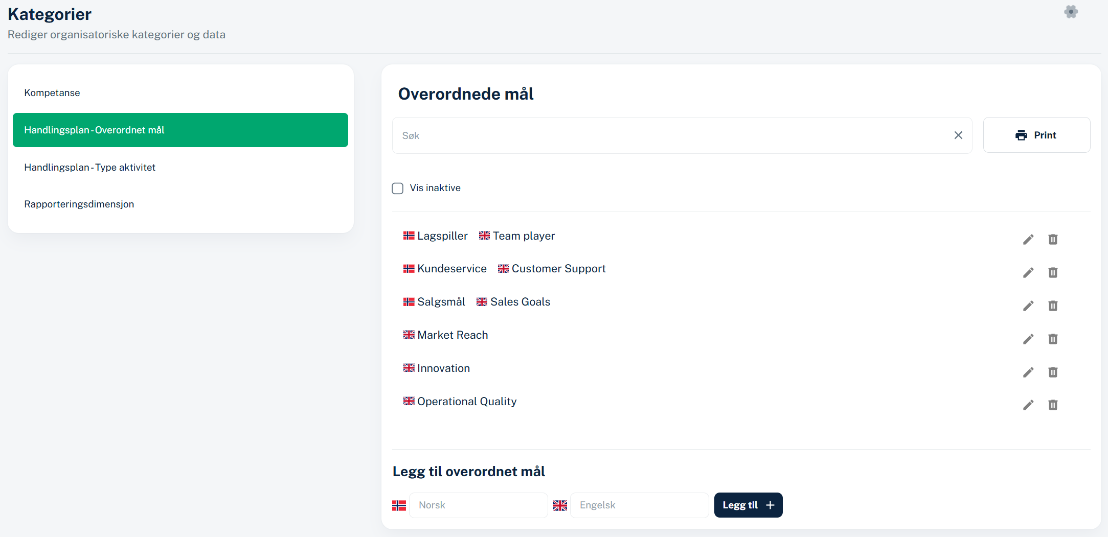The height and width of the screenshot is (537, 1108).
Task: Edit the Salgsmål goal
Action: click(x=1028, y=306)
